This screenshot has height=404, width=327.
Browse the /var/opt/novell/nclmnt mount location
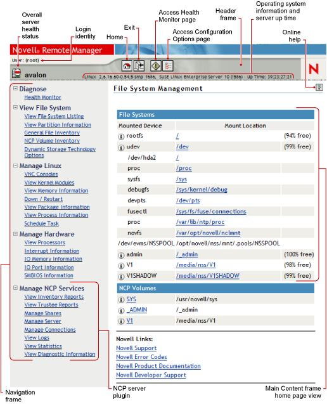click(x=208, y=233)
